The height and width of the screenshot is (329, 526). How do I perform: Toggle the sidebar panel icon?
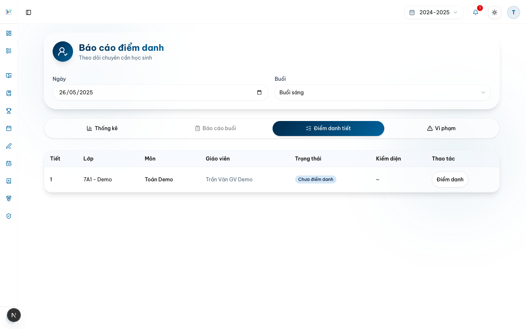tap(28, 12)
